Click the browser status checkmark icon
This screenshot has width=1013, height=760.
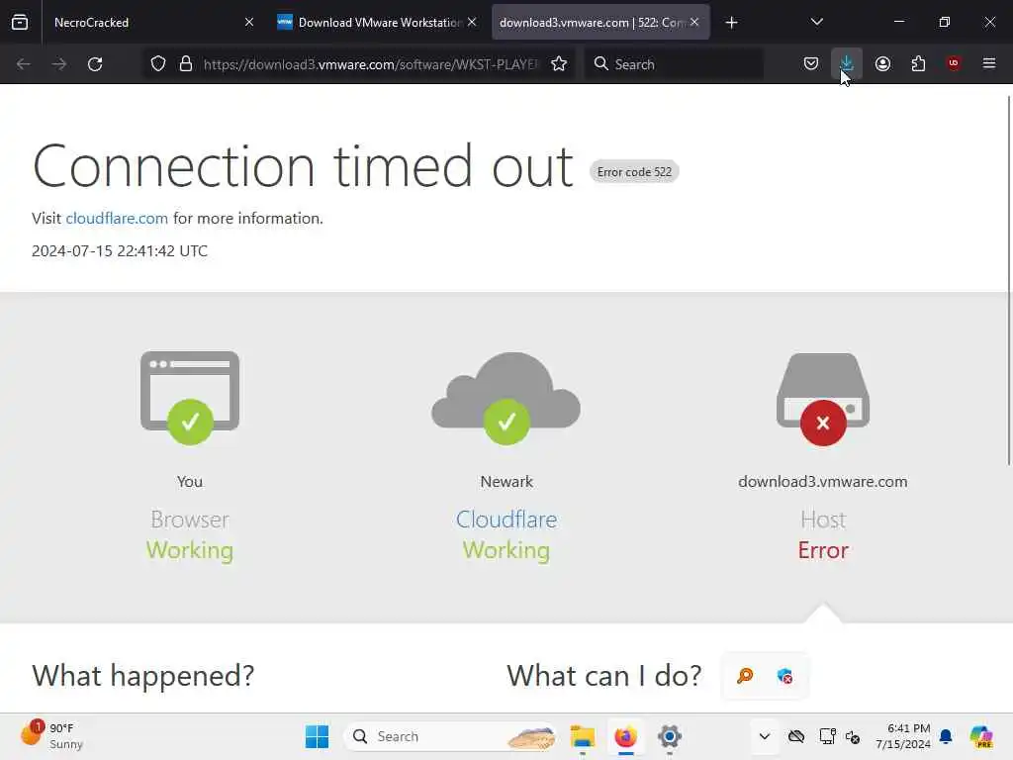pyautogui.click(x=190, y=422)
